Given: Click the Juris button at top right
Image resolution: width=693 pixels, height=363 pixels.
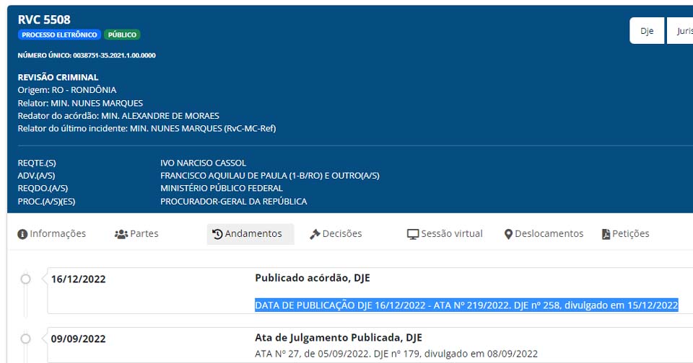Looking at the screenshot, I should [683, 31].
